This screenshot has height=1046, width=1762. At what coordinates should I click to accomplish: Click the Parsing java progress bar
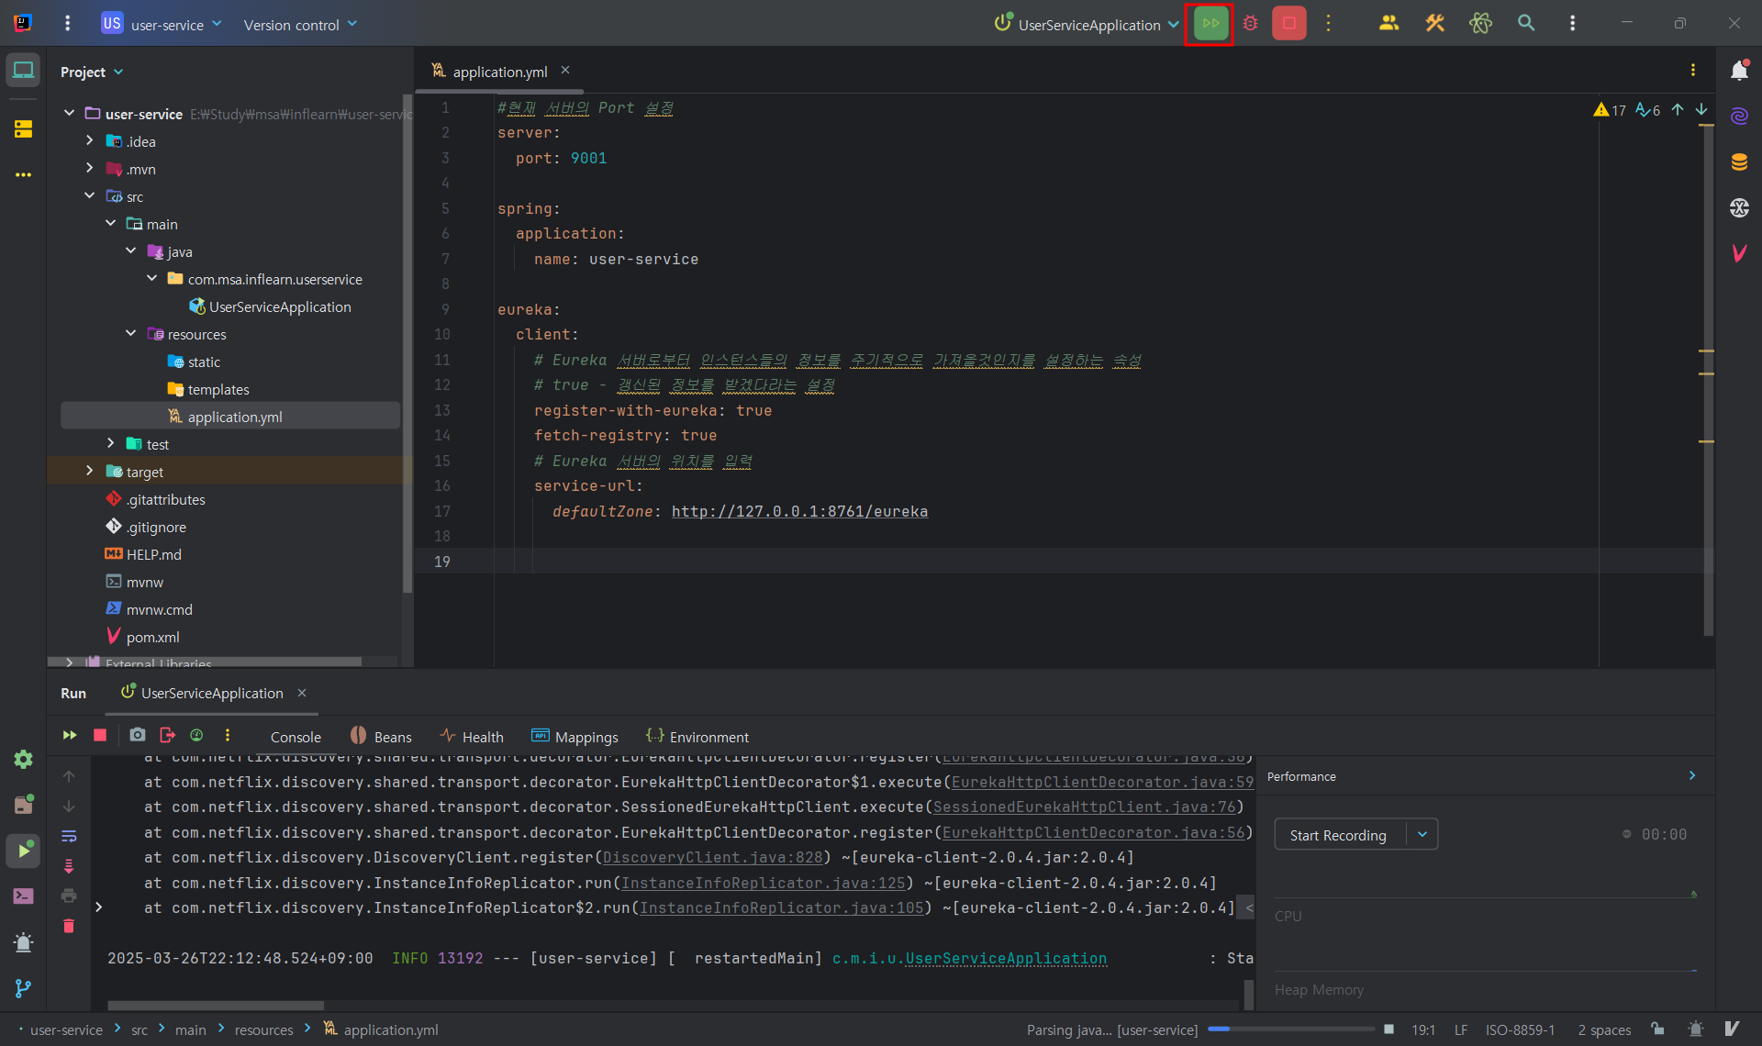1290,1029
